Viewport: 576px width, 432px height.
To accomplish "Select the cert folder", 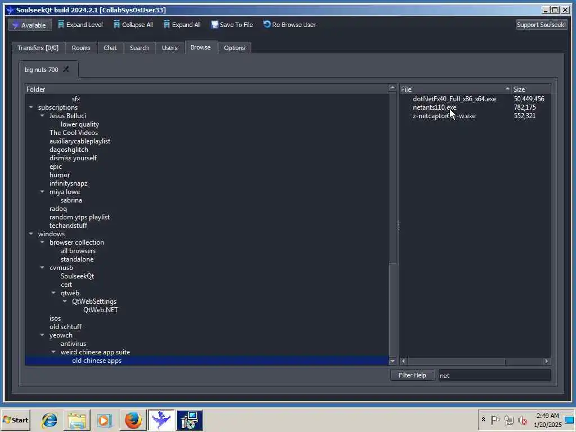I will 66,285.
